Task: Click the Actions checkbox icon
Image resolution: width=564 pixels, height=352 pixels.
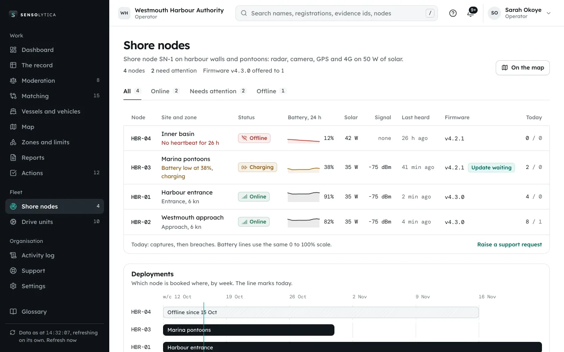Action: pyautogui.click(x=13, y=173)
